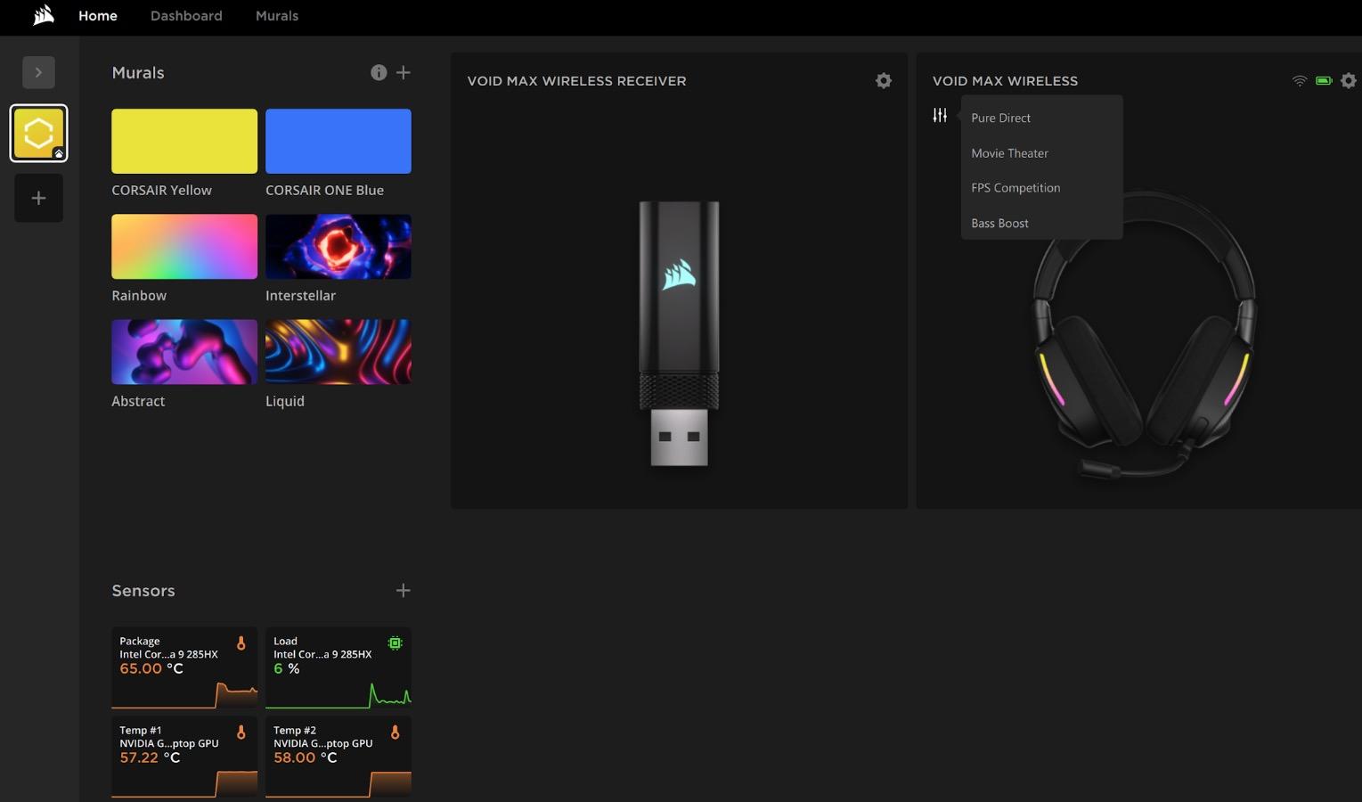1362x802 pixels.
Task: Select the Interstellar mural thumbnail
Action: click(x=338, y=247)
